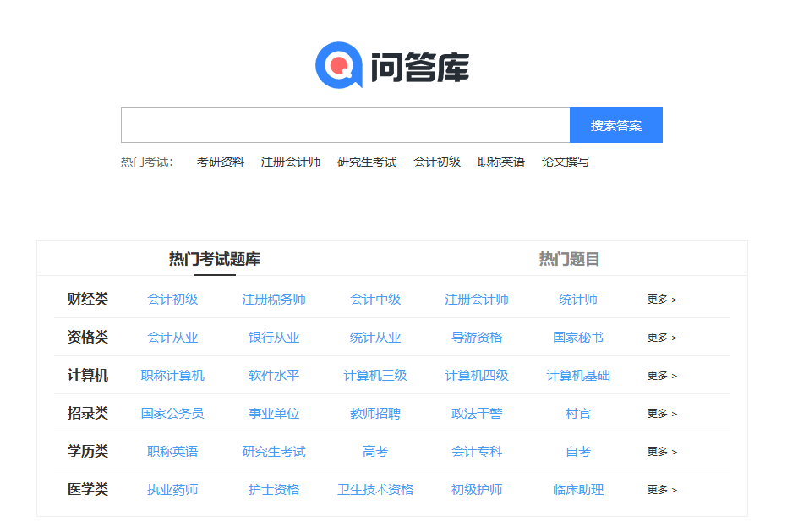This screenshot has height=528, width=798.
Task: Switch to the 热门考试题库 tab
Action: [214, 259]
